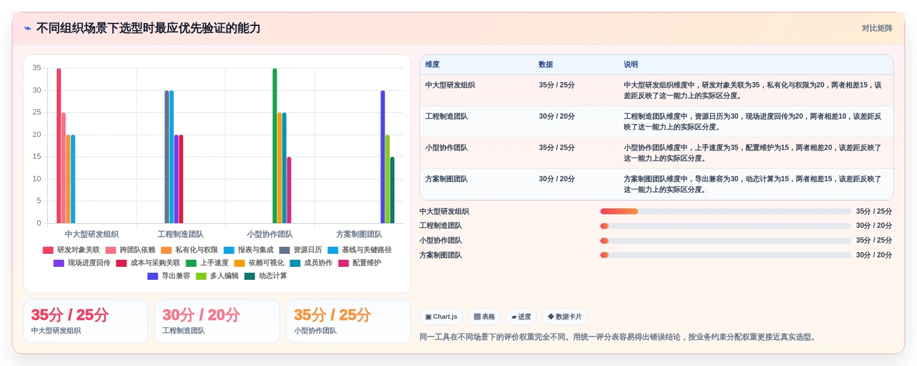
Task: Click the footer note about 评价权重
Action: [619, 337]
